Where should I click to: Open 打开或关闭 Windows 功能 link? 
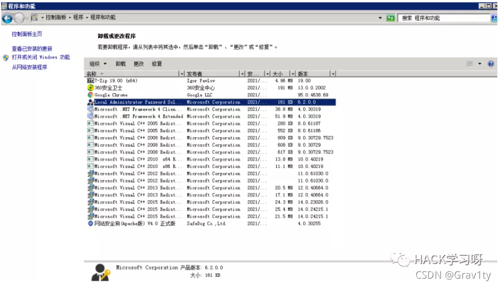tap(41, 57)
